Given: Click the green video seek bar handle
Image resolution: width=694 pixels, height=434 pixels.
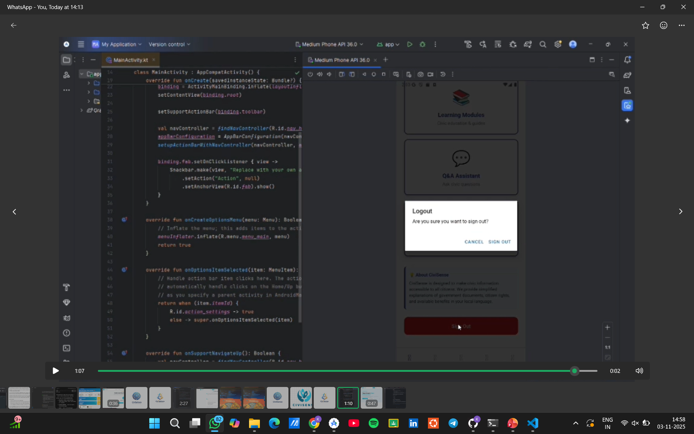Looking at the screenshot, I should [x=574, y=371].
